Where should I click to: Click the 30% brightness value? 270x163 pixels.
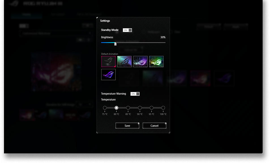tap(163, 37)
